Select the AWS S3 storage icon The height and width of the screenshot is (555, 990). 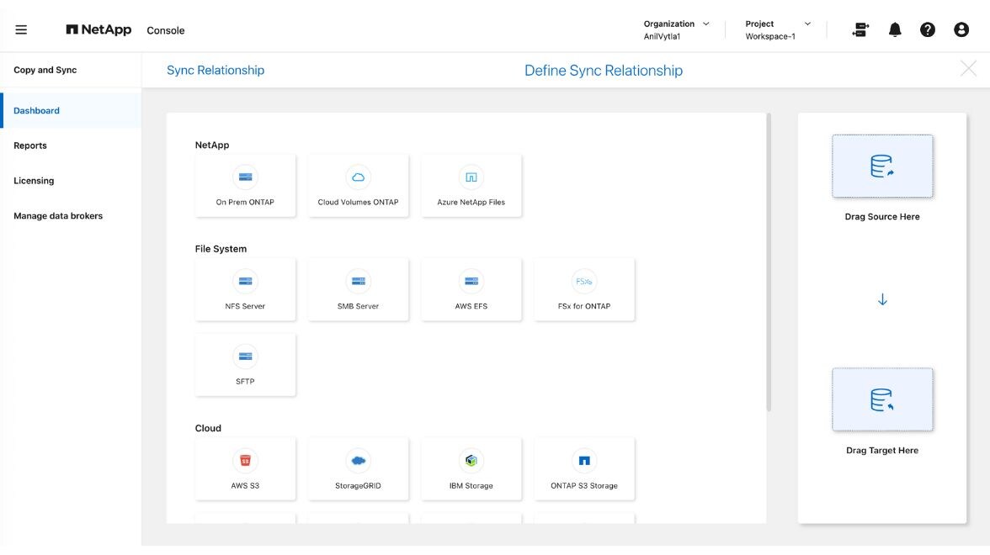[x=245, y=461]
